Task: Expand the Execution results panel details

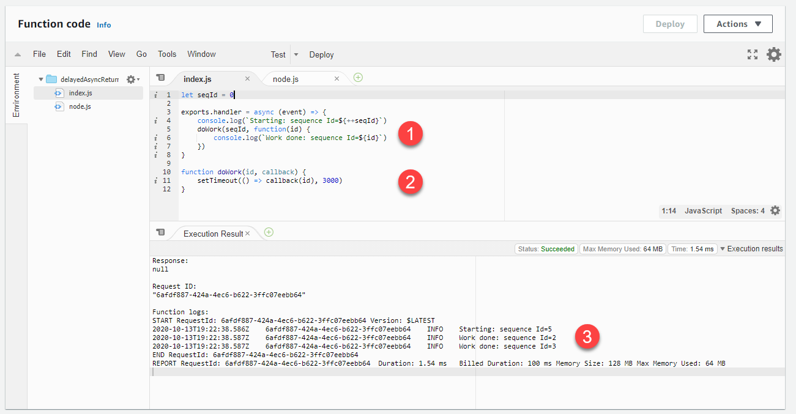Action: coord(723,249)
